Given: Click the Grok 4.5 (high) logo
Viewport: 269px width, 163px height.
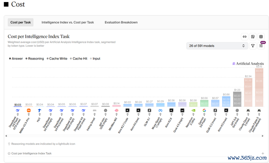Looking at the screenshot, I should pyautogui.click(x=182, y=111).
